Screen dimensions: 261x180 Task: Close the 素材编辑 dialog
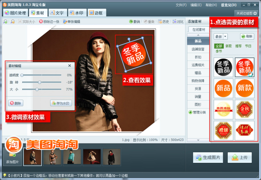69,66
